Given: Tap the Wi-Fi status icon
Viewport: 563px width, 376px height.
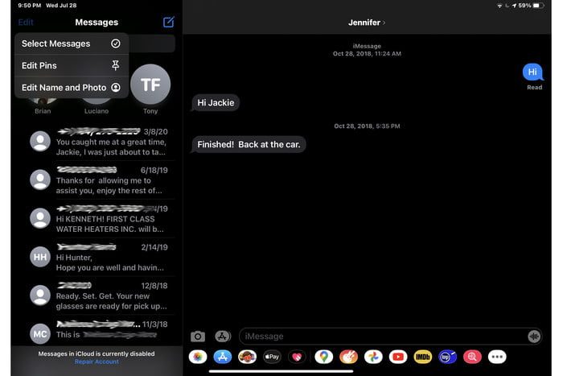Looking at the screenshot, I should (499, 6).
